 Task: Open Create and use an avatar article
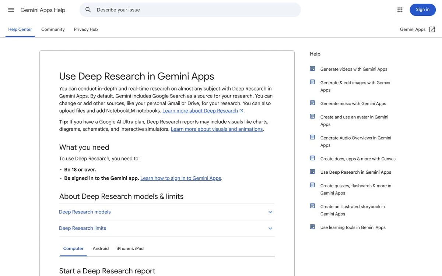point(354,121)
